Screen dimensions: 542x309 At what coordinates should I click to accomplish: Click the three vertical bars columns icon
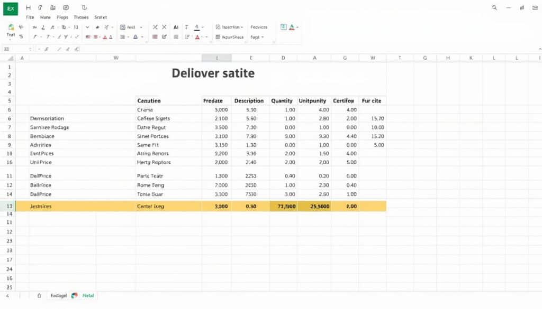(76, 27)
